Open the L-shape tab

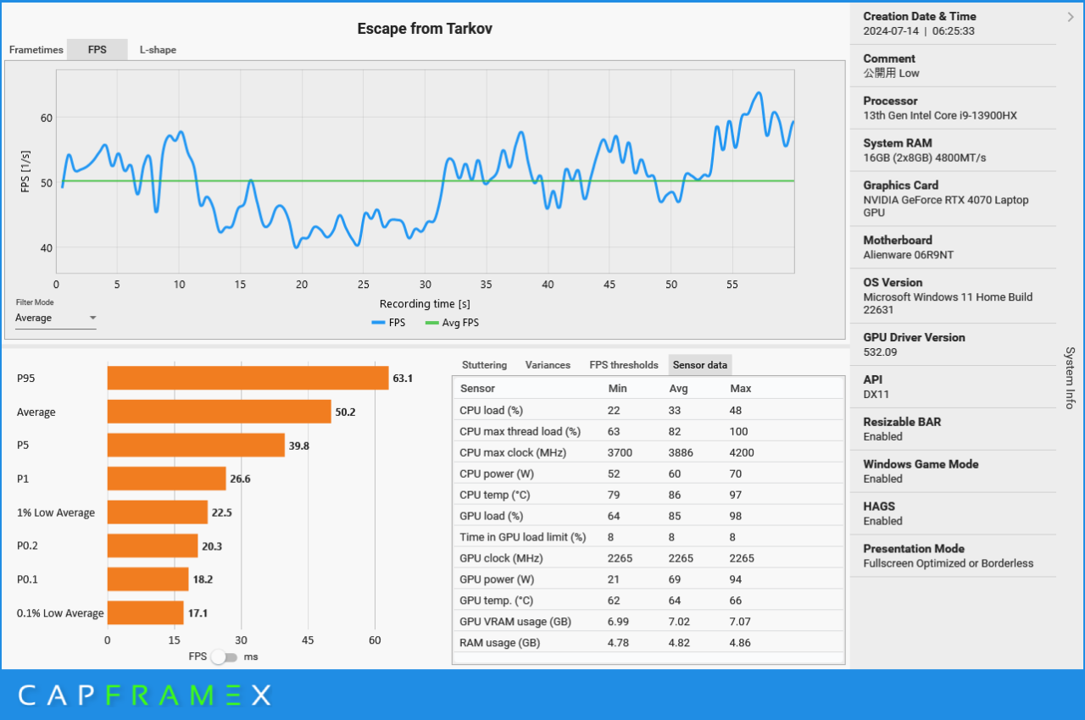pyautogui.click(x=158, y=50)
